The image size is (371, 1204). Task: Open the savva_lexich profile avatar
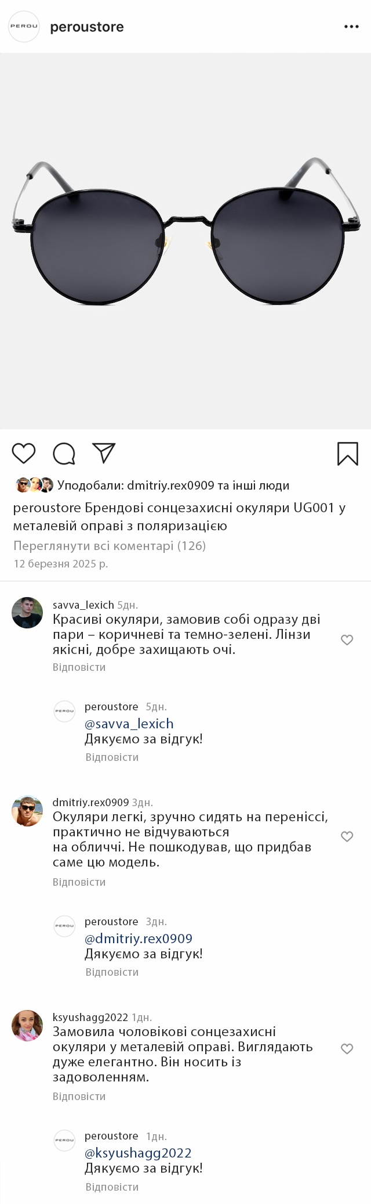pyautogui.click(x=27, y=612)
